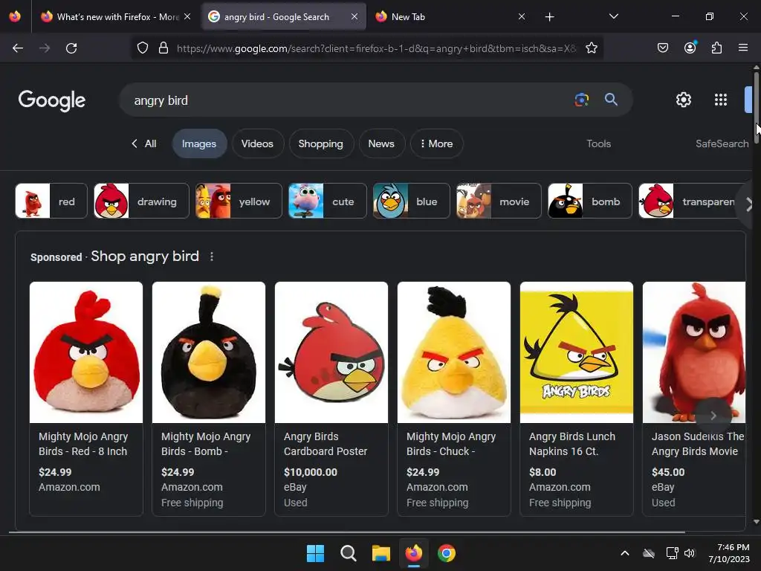Filter images by 'drawing' chip
The image size is (761, 571).
[x=141, y=201]
